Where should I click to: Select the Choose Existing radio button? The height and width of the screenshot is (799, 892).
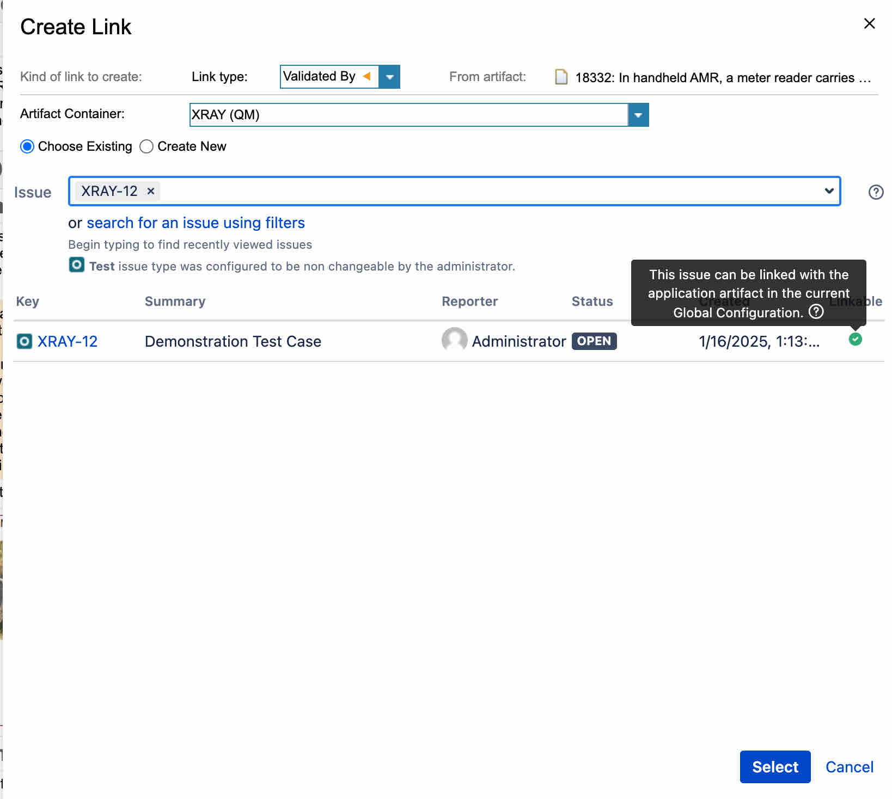click(27, 146)
